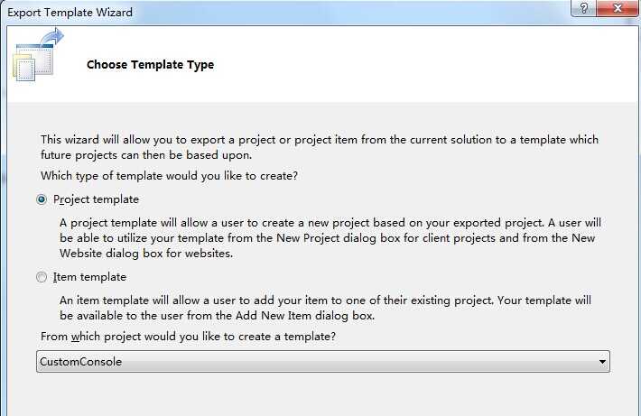Viewport: 641px width, 416px height.
Task: Click the question mark help button
Action: (x=584, y=8)
